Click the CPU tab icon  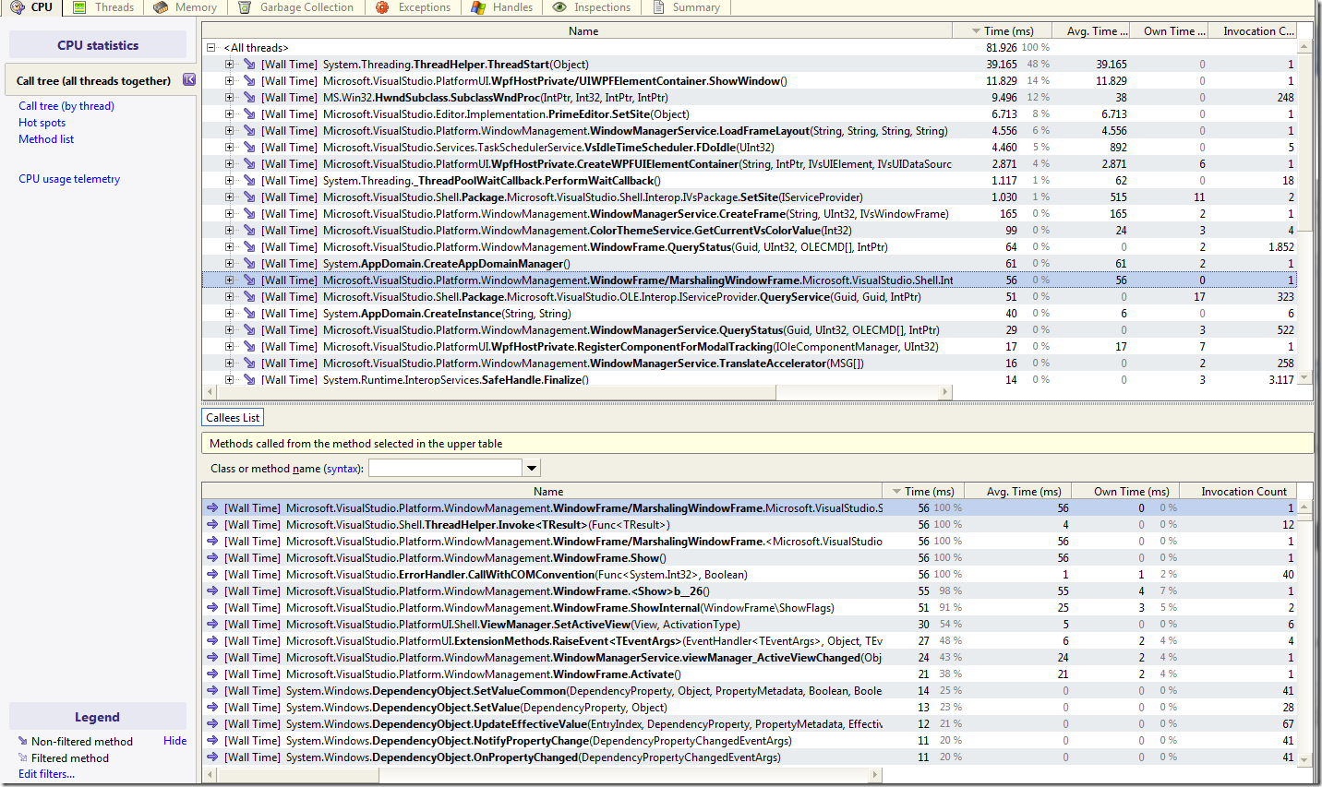[17, 7]
